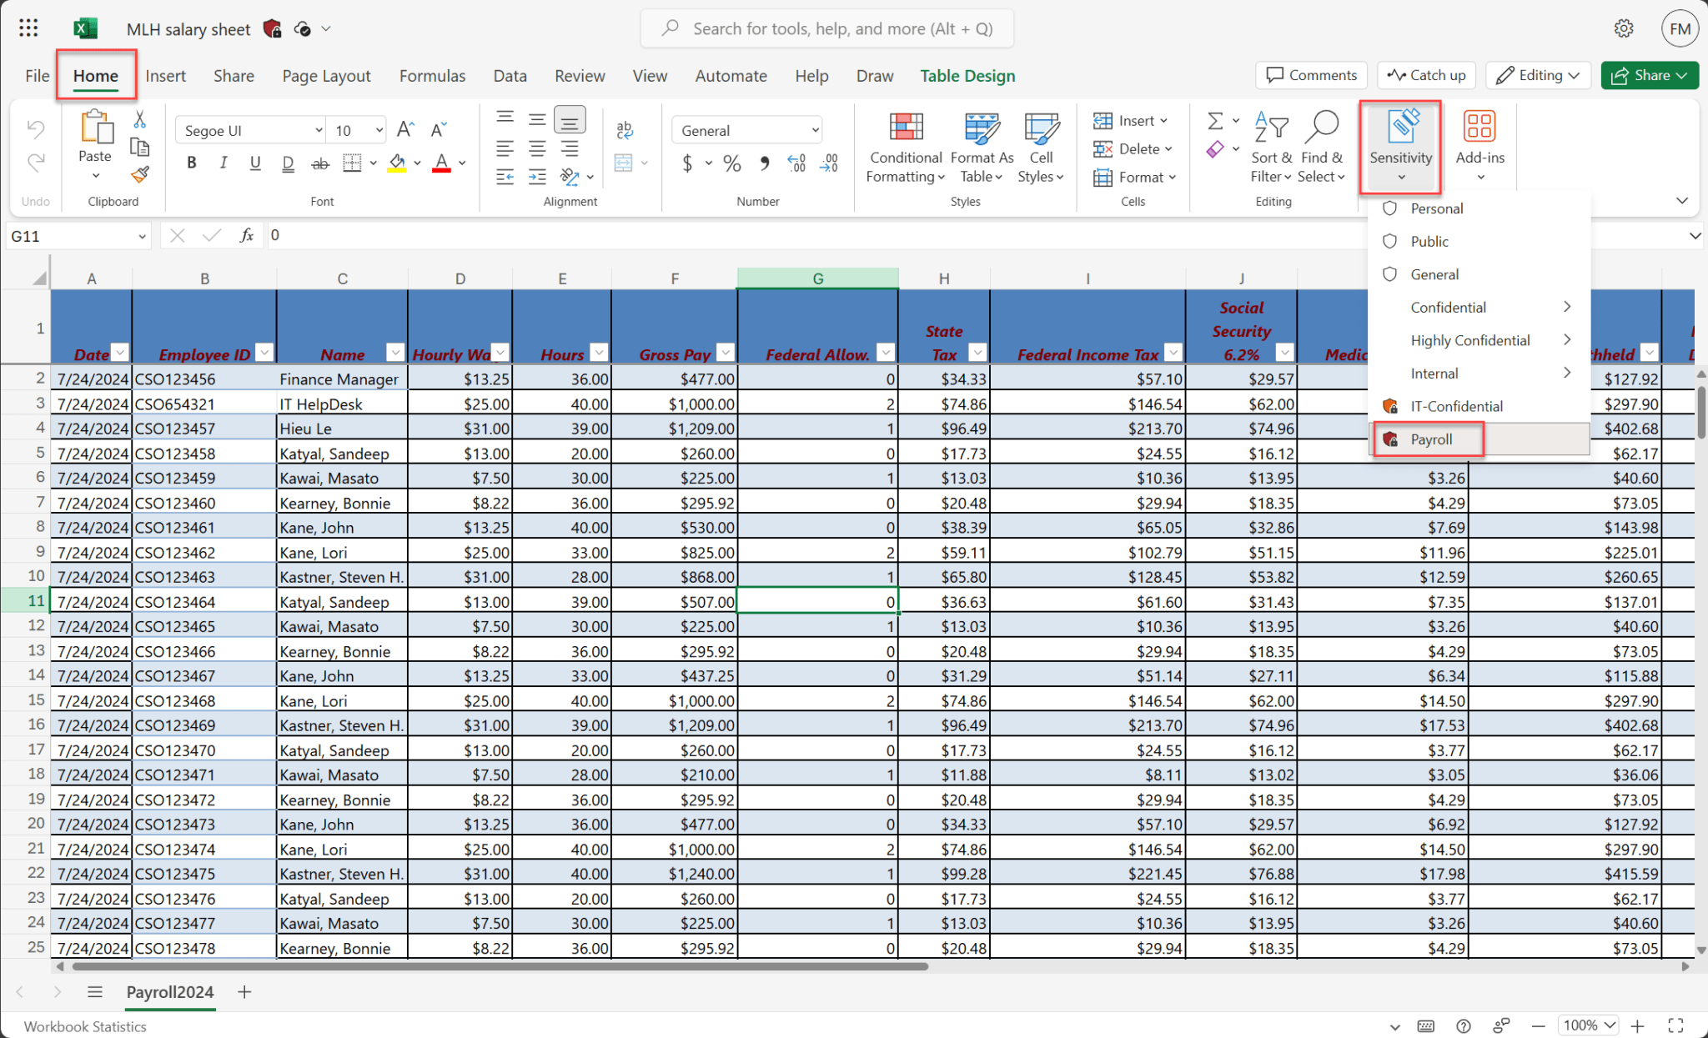Click the Increase Font Size icon
The image size is (1708, 1038).
click(405, 130)
